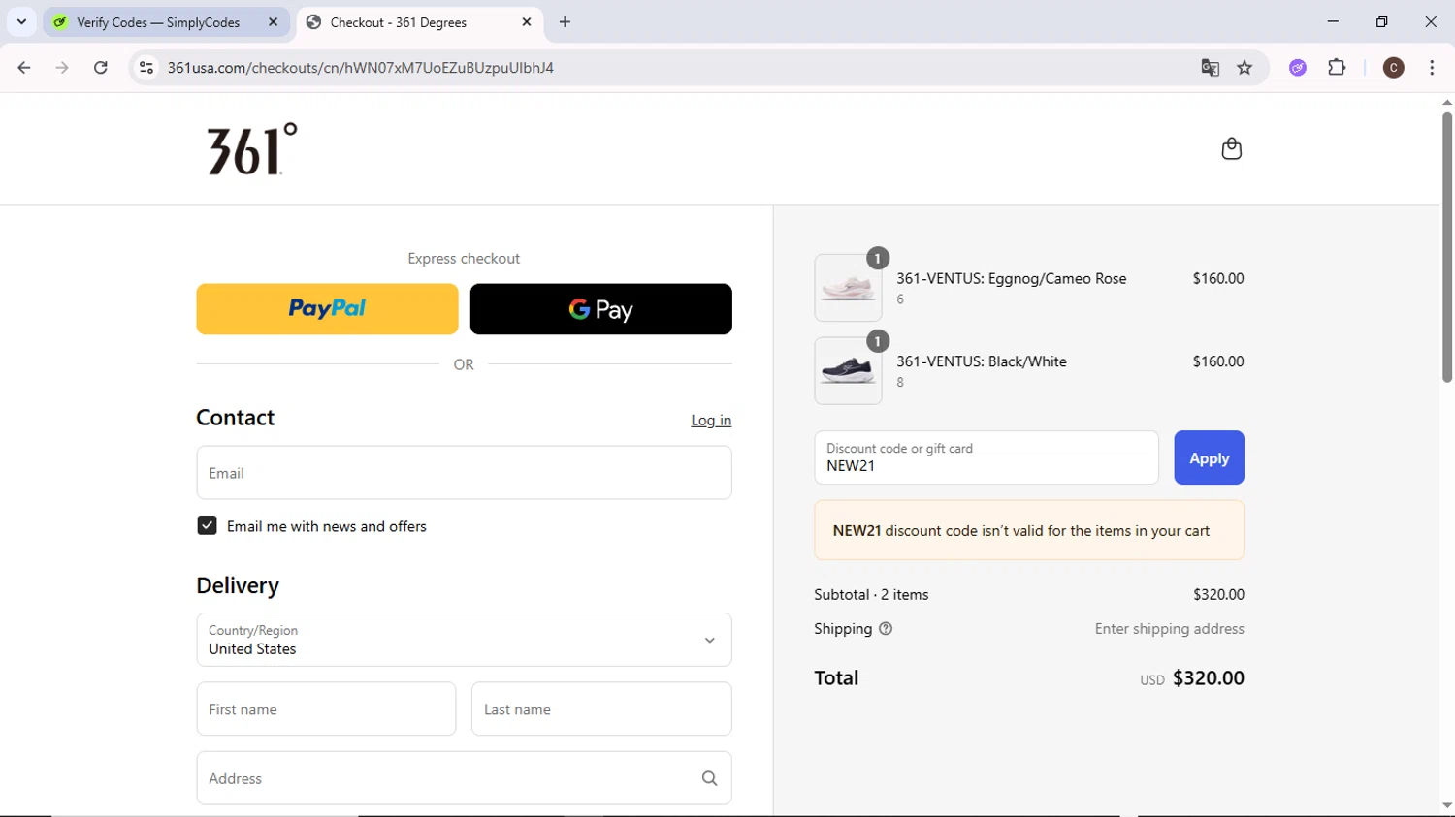This screenshot has height=817, width=1455.
Task: Click the page vertical scrollbar thumb
Action: (x=1446, y=247)
